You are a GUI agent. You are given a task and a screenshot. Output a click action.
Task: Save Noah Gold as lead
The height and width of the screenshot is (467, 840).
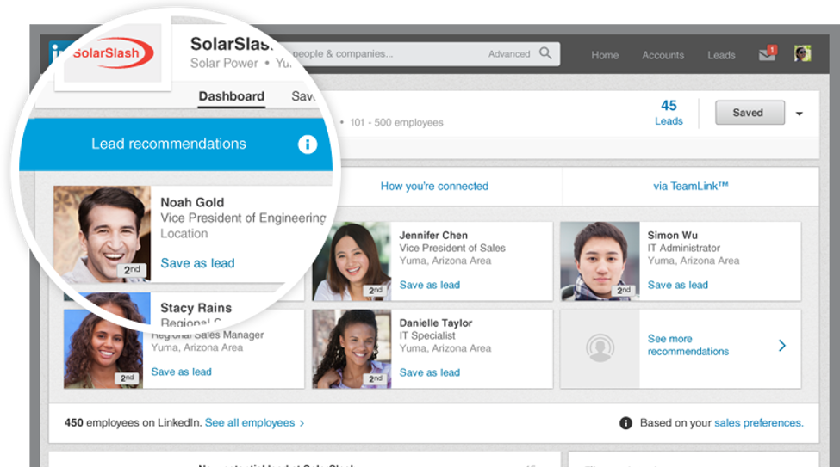tap(197, 263)
